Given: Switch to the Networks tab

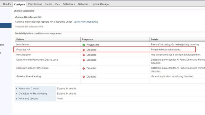Looking at the screenshot, I should click(83, 4).
